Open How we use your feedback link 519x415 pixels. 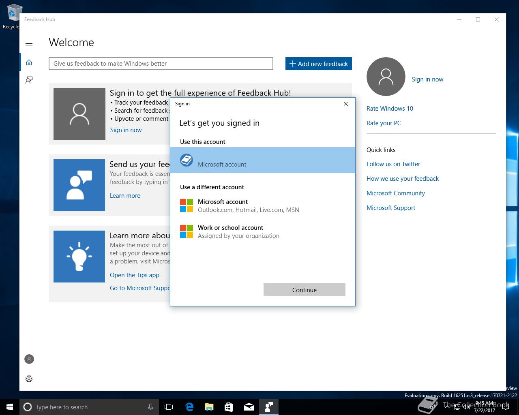click(x=403, y=179)
